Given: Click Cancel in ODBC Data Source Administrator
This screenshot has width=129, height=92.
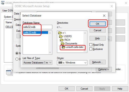Looking at the screenshot, I should pyautogui.click(x=84, y=89).
